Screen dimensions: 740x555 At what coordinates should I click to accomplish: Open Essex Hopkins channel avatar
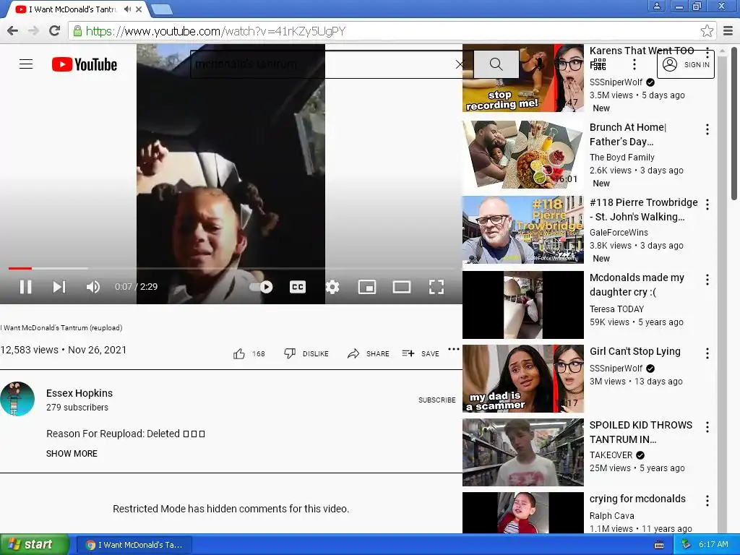17,399
